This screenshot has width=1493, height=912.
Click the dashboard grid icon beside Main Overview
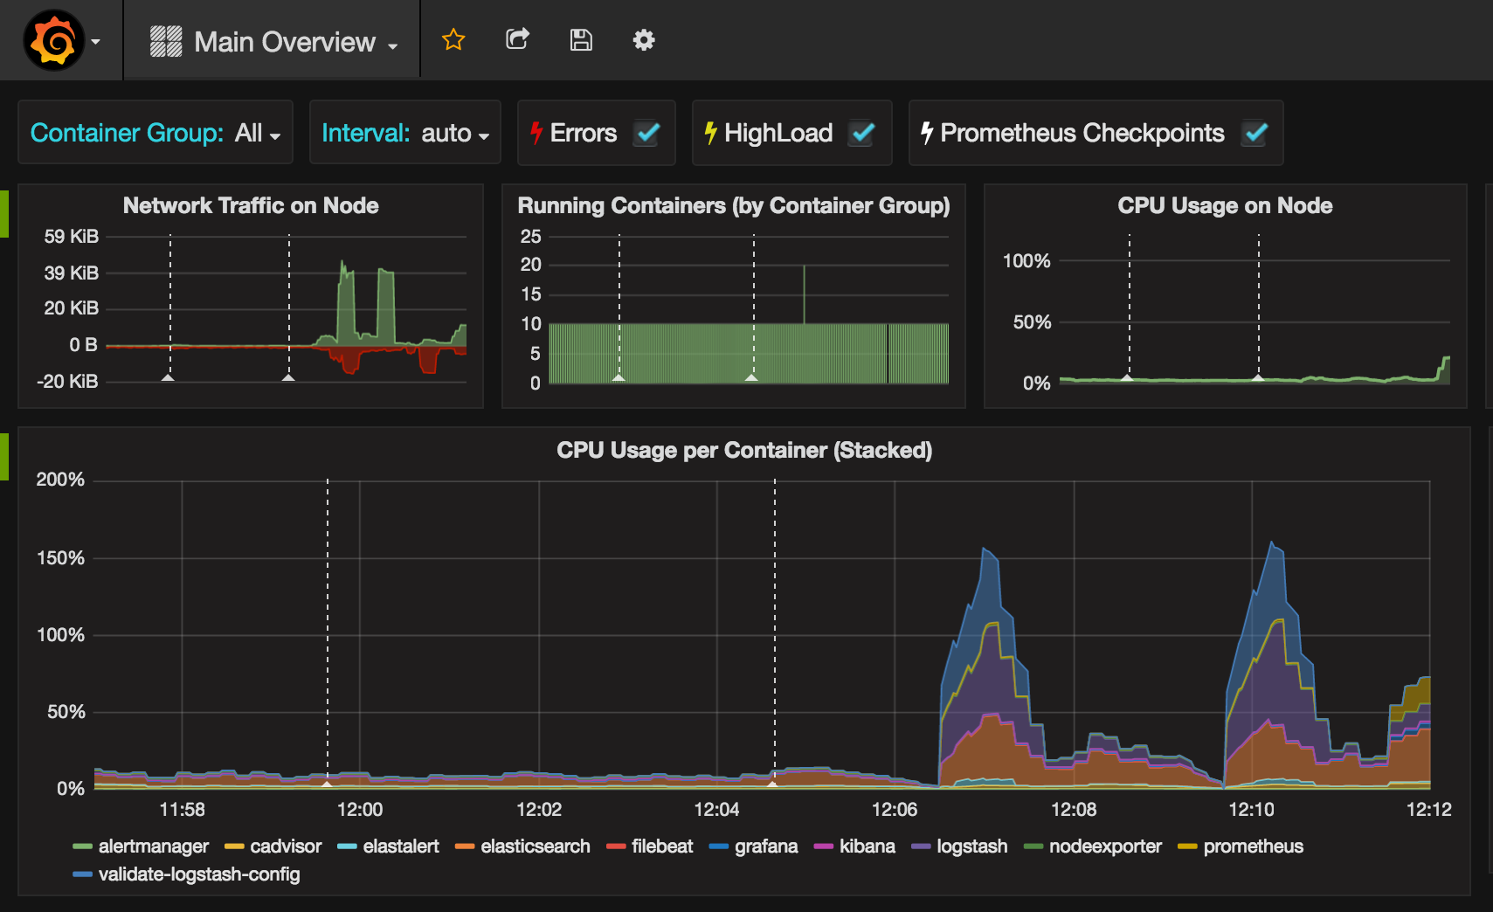[x=166, y=41]
